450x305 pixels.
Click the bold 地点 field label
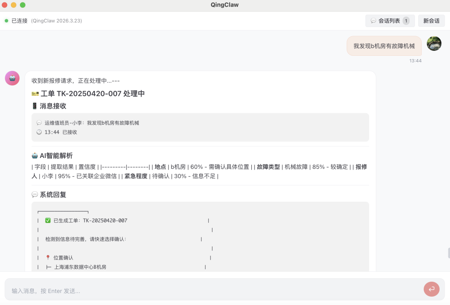point(160,167)
